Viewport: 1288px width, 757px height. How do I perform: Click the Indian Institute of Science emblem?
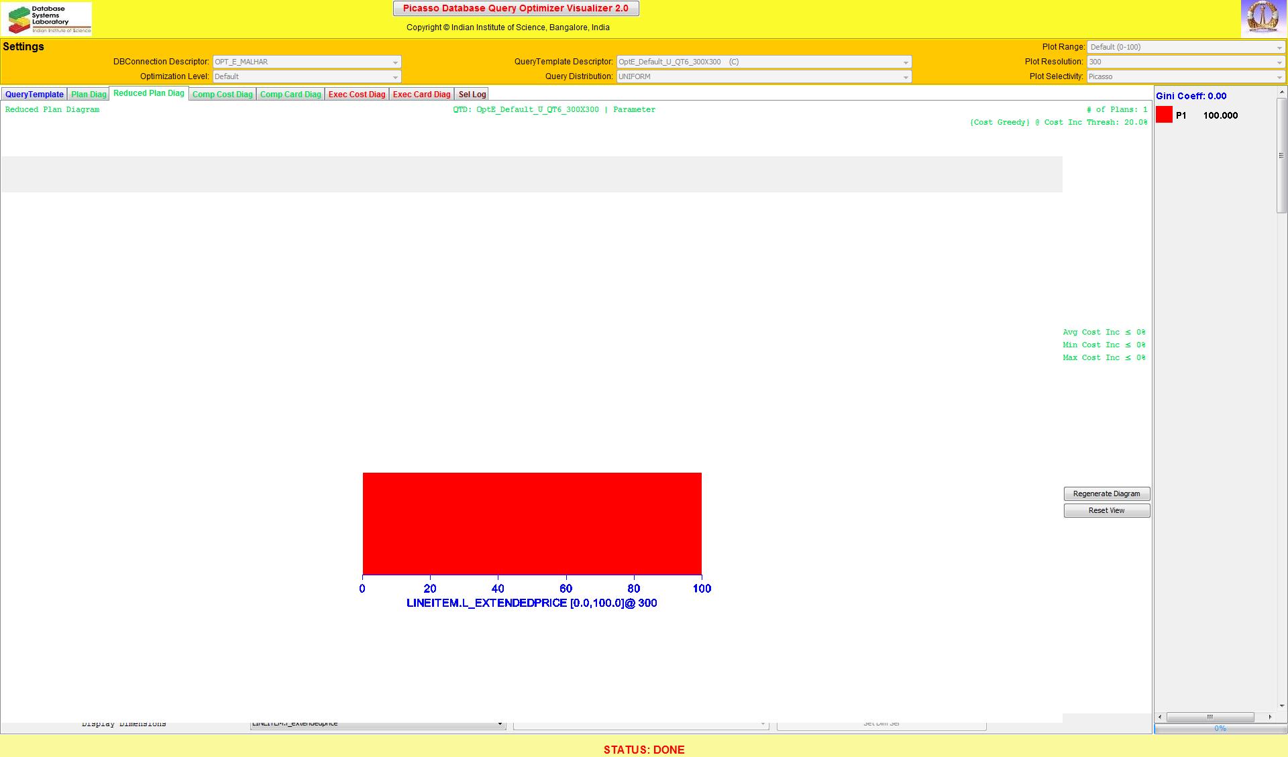[1263, 18]
